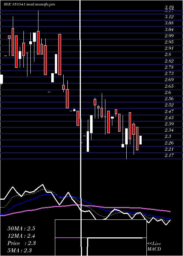This screenshot has width=183, height=256.
Task: Click the 2.56 price axis label
Action: point(169,99)
